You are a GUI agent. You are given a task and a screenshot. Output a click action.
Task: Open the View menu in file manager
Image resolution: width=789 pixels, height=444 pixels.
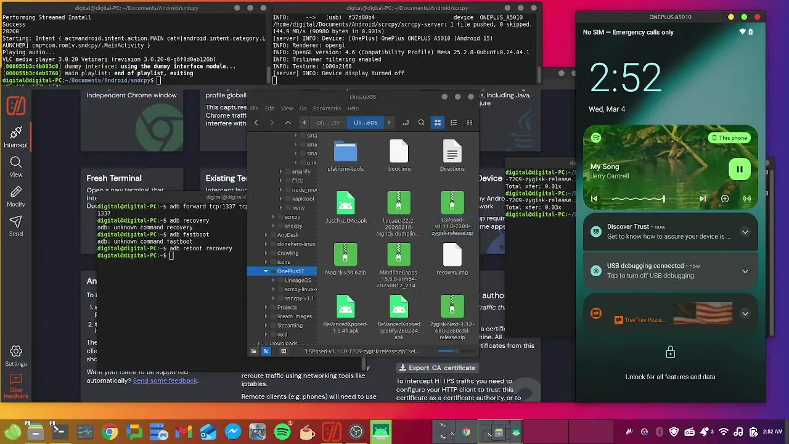(287, 109)
